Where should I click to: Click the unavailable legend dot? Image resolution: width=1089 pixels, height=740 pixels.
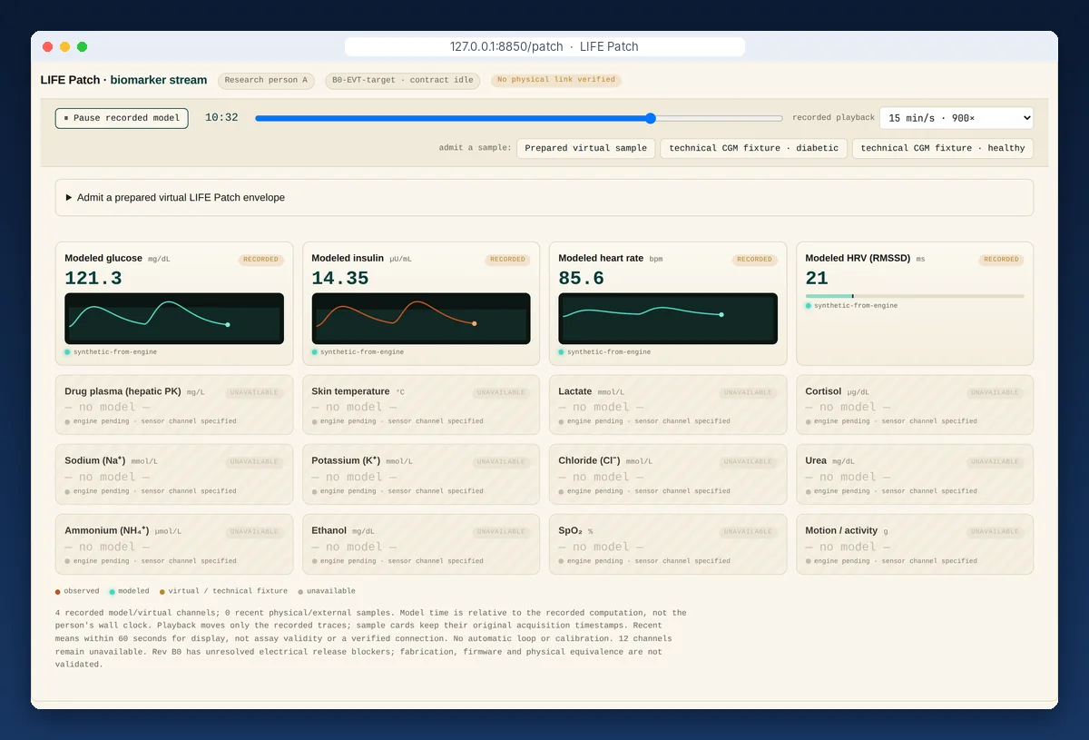click(x=300, y=591)
